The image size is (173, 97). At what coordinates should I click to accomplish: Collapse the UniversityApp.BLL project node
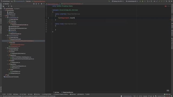click(6, 36)
